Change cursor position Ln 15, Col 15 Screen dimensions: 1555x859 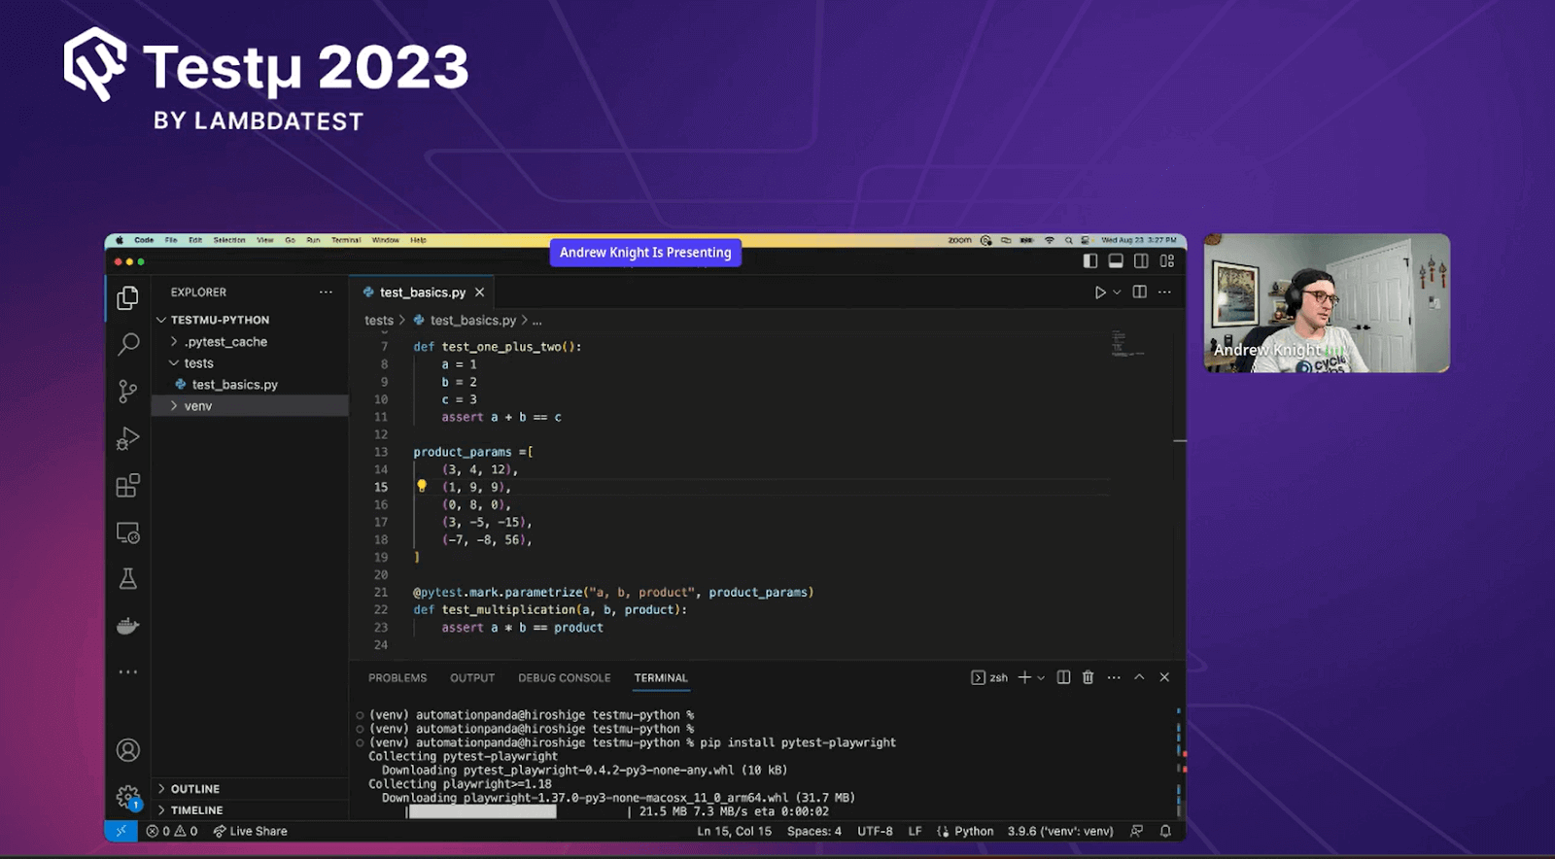pos(735,831)
